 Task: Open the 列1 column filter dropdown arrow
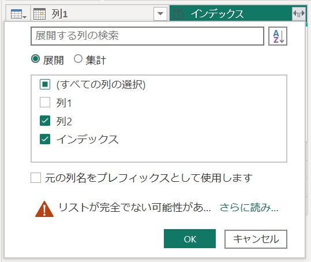[x=160, y=14]
